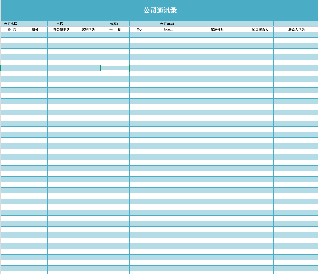
Task: Click the QQ column header
Action: point(139,29)
